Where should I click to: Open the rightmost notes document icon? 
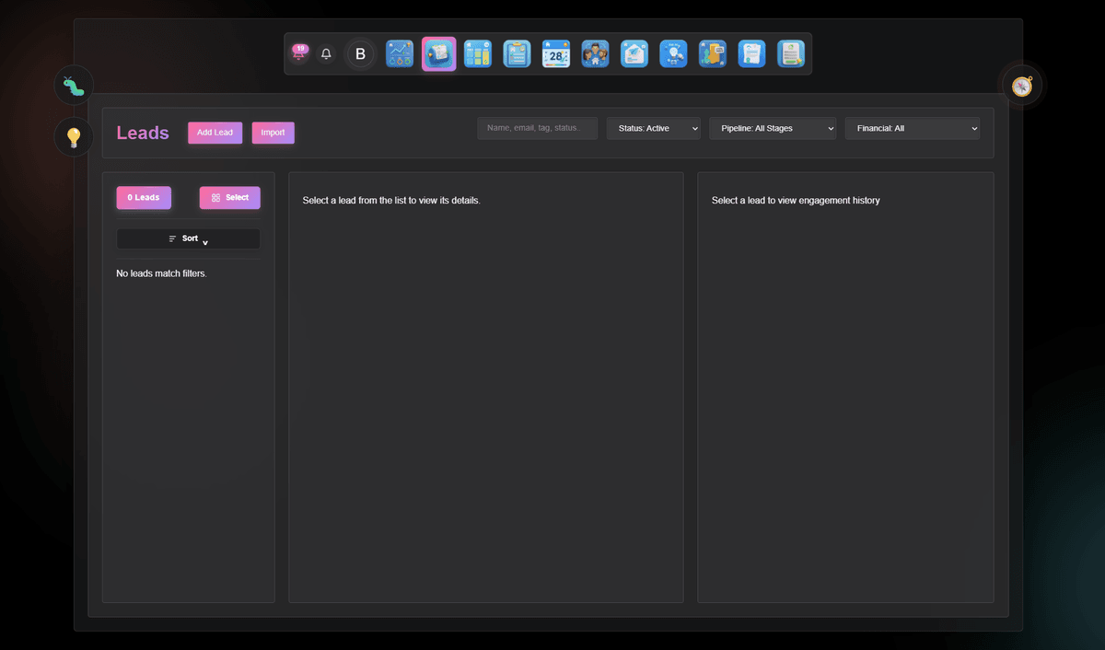(790, 53)
